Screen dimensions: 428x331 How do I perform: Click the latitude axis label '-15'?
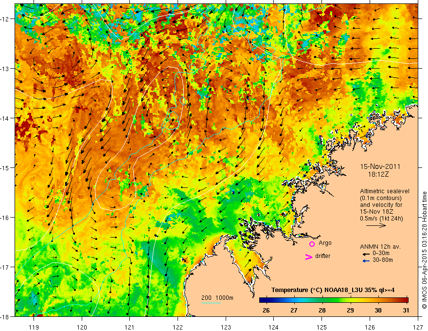point(5,167)
